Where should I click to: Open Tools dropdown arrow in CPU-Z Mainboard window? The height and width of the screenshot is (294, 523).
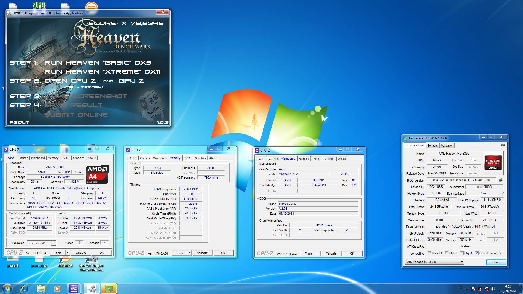tap(318, 253)
